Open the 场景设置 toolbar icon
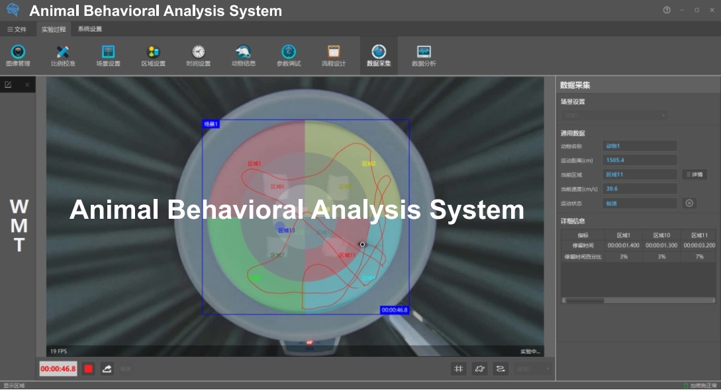 tap(108, 56)
